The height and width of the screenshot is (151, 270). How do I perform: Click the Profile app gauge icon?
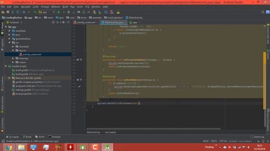(x=79, y=12)
